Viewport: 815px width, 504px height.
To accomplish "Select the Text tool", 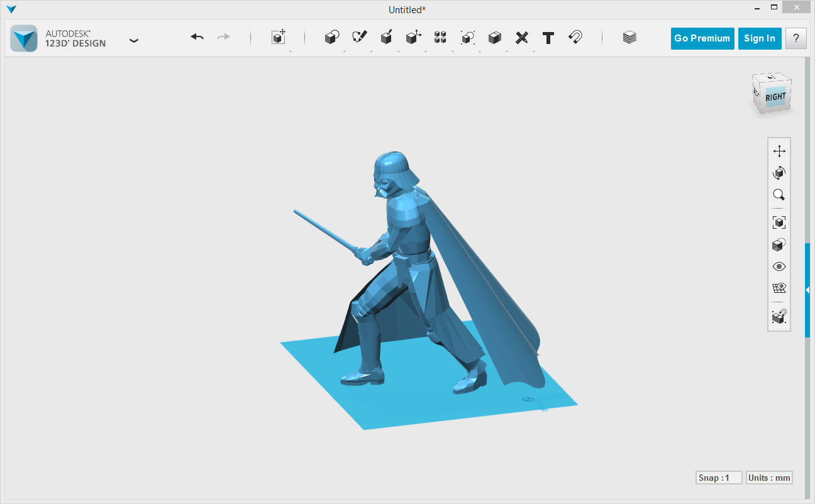I will (548, 38).
